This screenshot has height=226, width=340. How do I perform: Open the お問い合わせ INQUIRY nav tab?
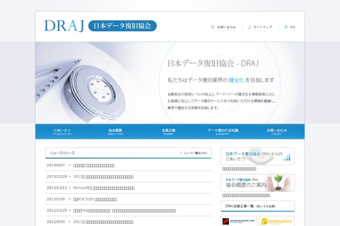click(277, 132)
